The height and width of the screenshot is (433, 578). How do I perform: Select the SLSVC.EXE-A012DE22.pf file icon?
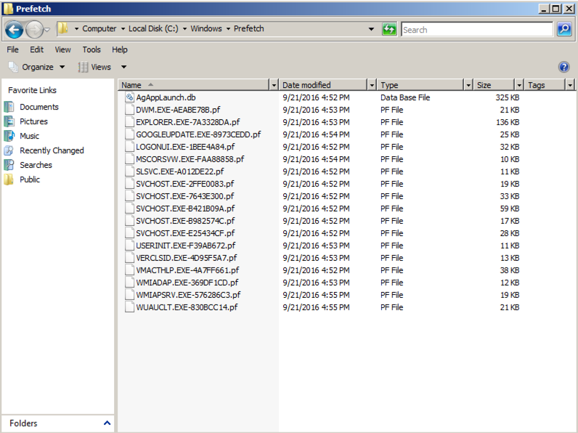[129, 171]
